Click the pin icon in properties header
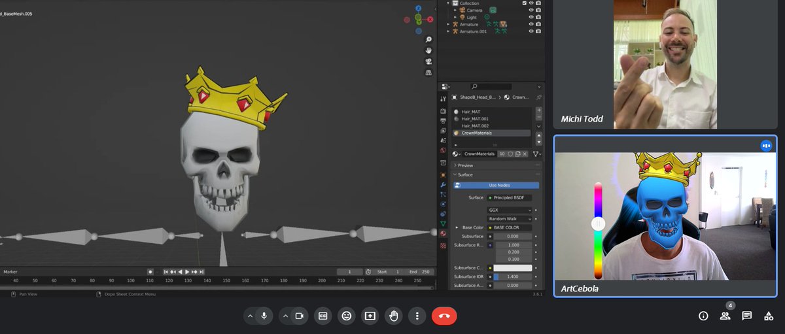Screen dimensions: 785x334 pos(539,97)
